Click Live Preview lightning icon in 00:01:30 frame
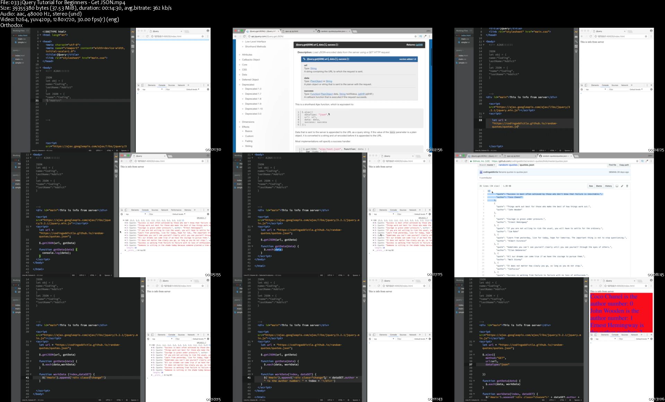The width and height of the screenshot is (665, 402). click(133, 32)
